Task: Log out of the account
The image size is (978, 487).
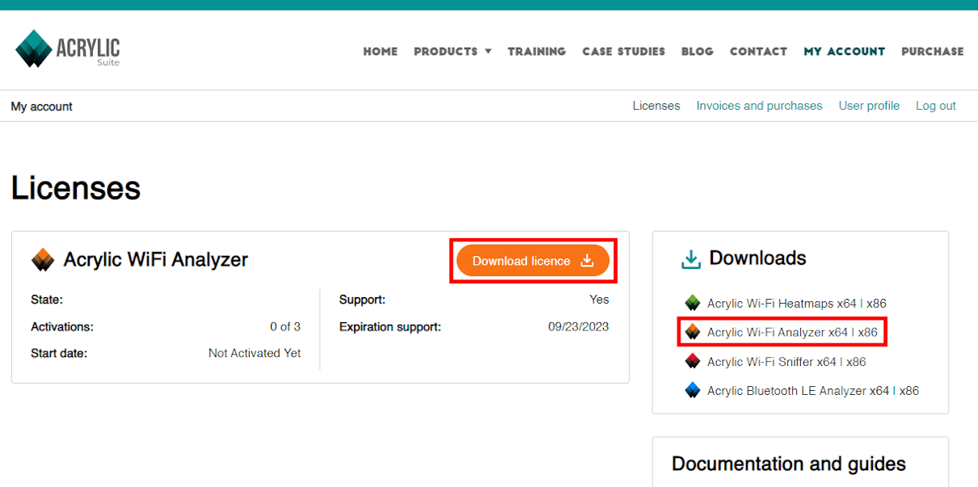Action: click(936, 106)
